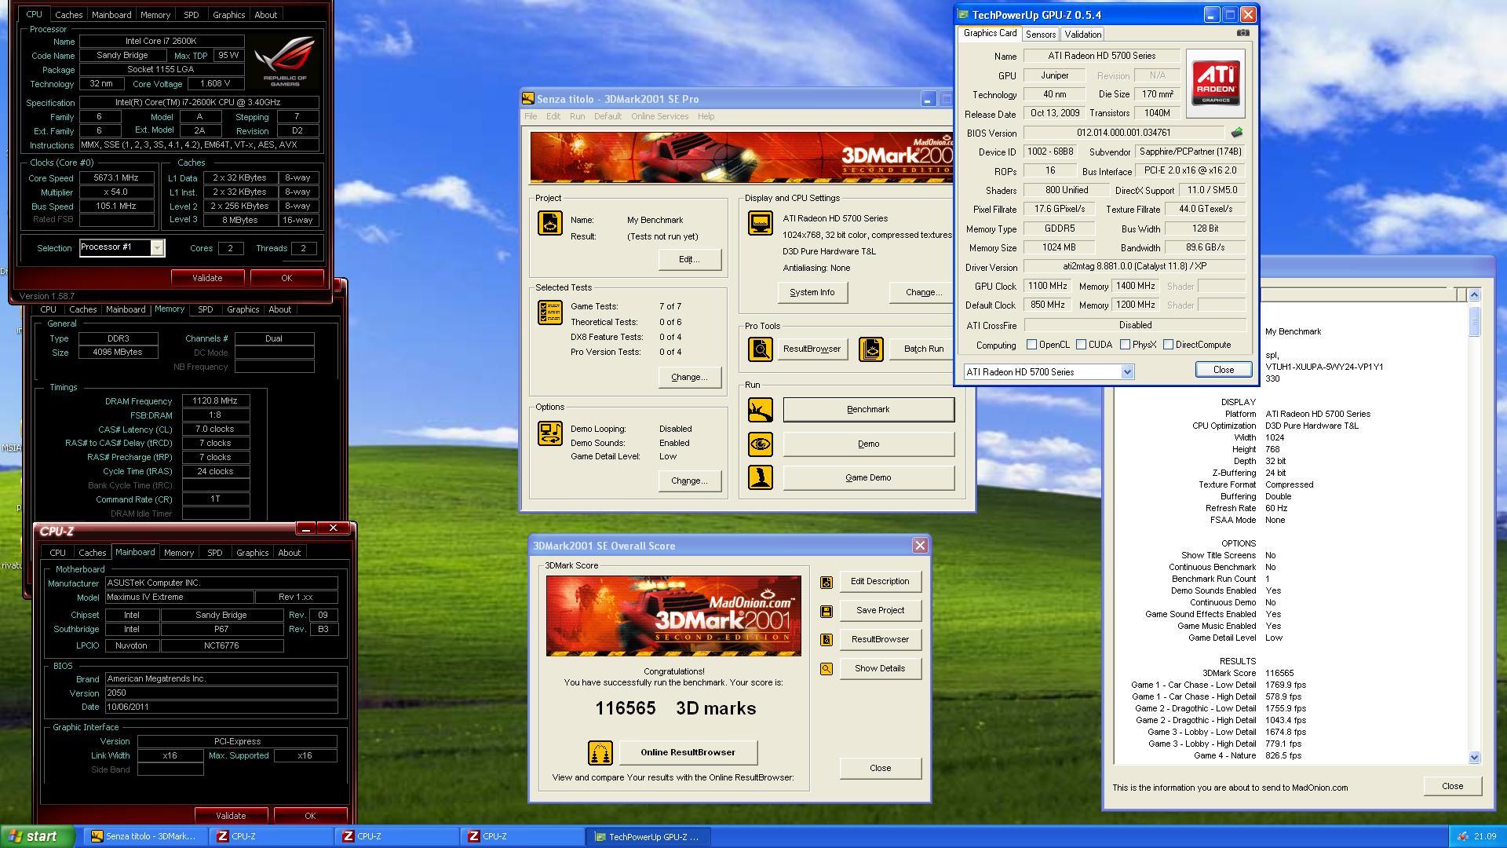Enable the CUDA checkbox in GPU-Z
Image resolution: width=1507 pixels, height=848 pixels.
(x=1081, y=345)
